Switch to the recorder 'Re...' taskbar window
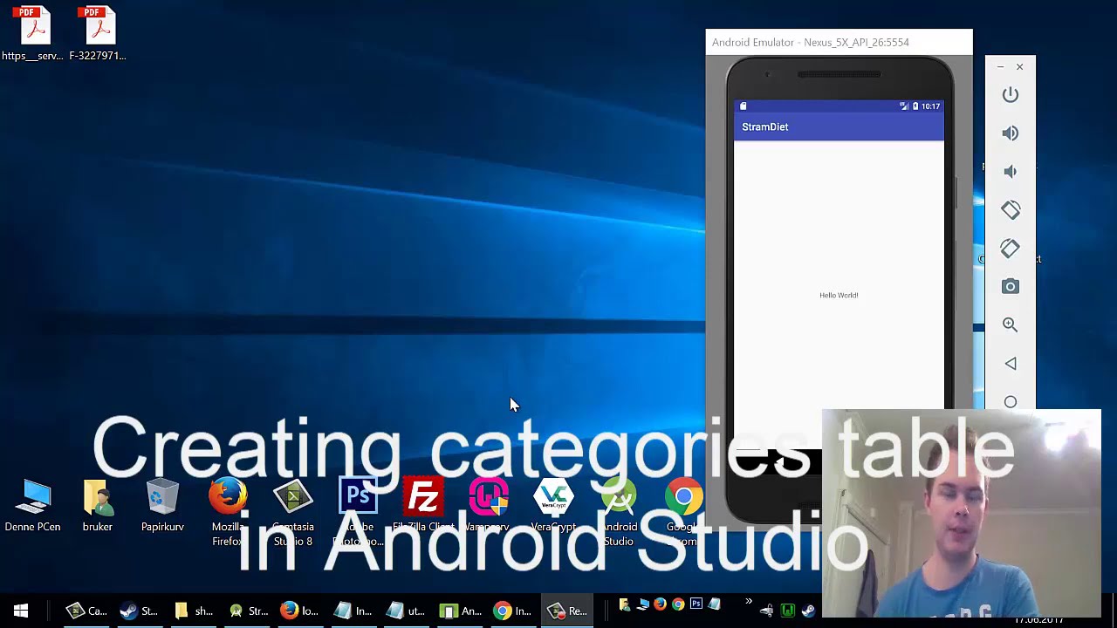The image size is (1117, 628). point(566,611)
